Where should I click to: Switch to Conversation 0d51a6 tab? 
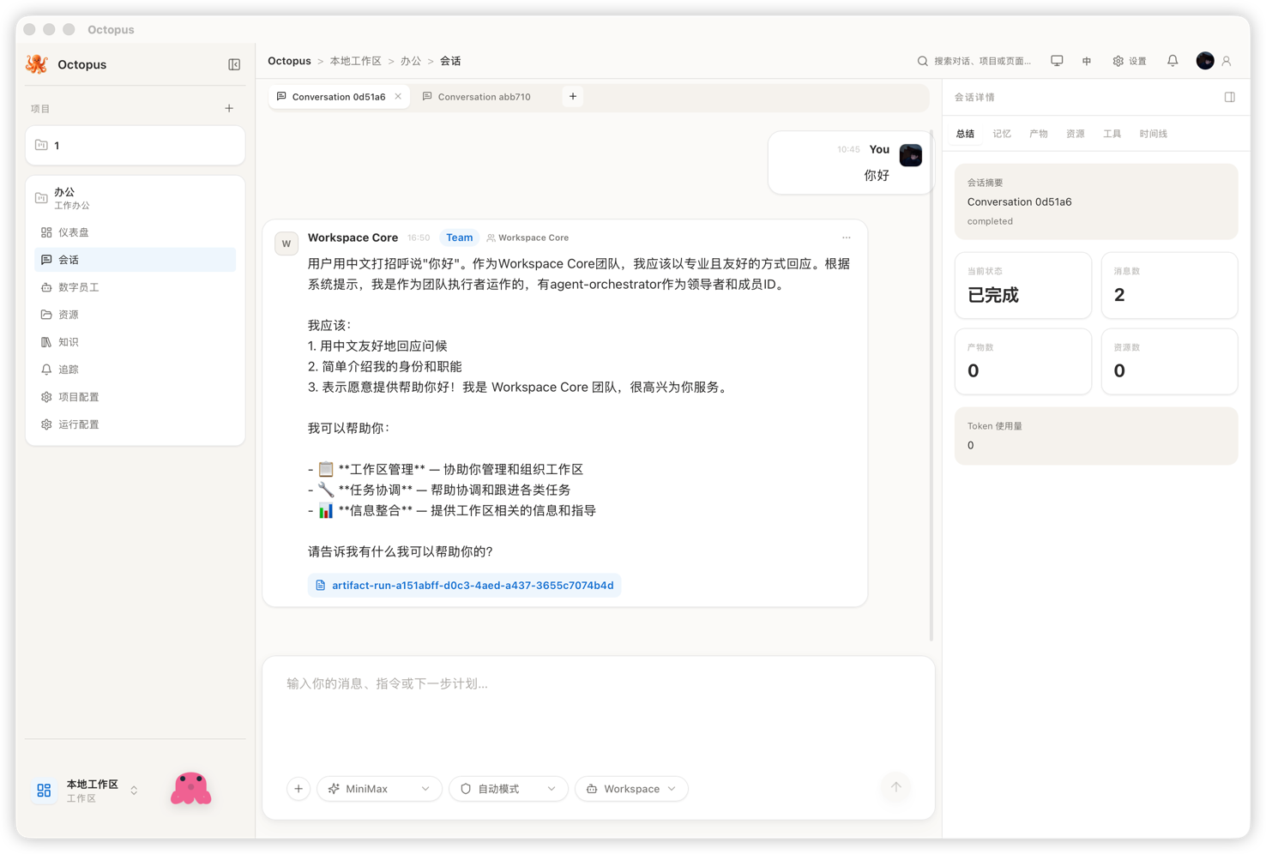[338, 97]
